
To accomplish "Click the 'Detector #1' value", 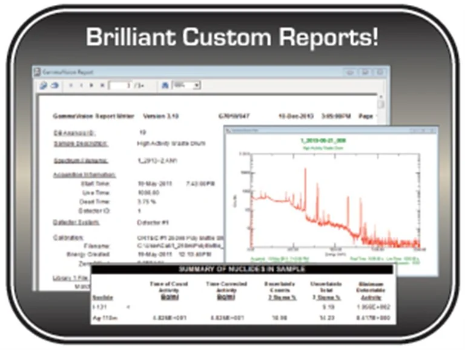I will [x=153, y=222].
